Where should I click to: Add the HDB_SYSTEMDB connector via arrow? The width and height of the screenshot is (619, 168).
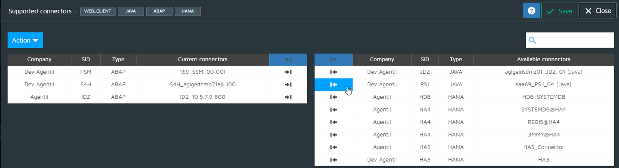(x=333, y=97)
